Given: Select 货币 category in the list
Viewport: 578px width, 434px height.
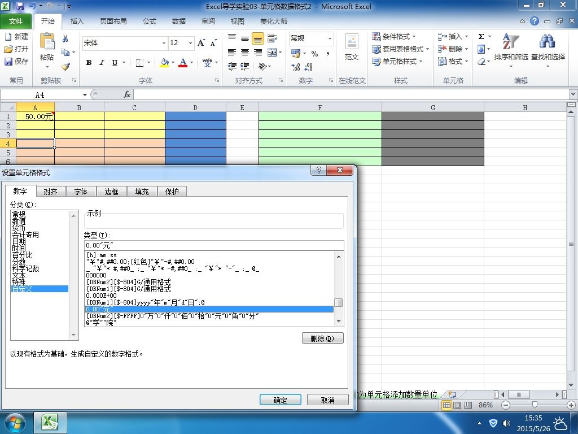Looking at the screenshot, I should 19,228.
